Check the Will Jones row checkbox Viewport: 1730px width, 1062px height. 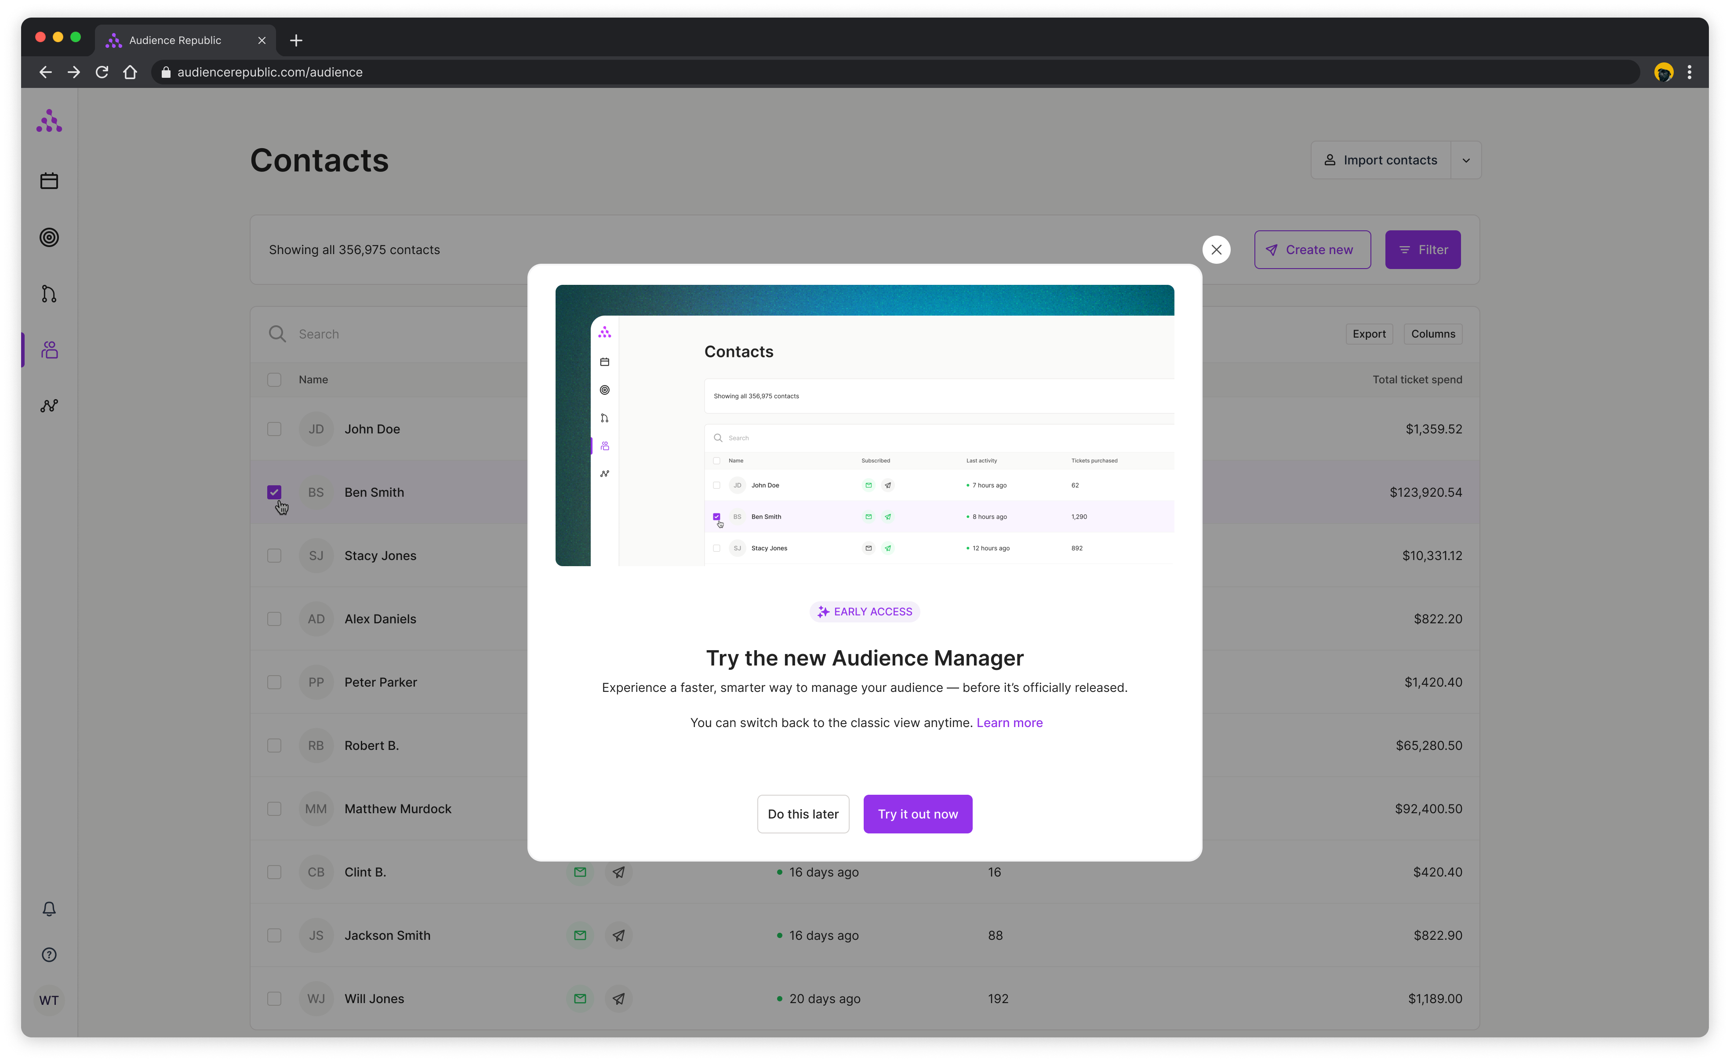click(x=275, y=998)
